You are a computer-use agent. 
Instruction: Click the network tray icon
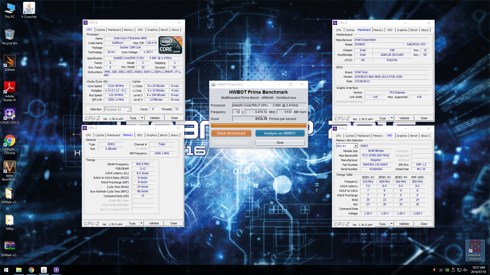coord(459,270)
